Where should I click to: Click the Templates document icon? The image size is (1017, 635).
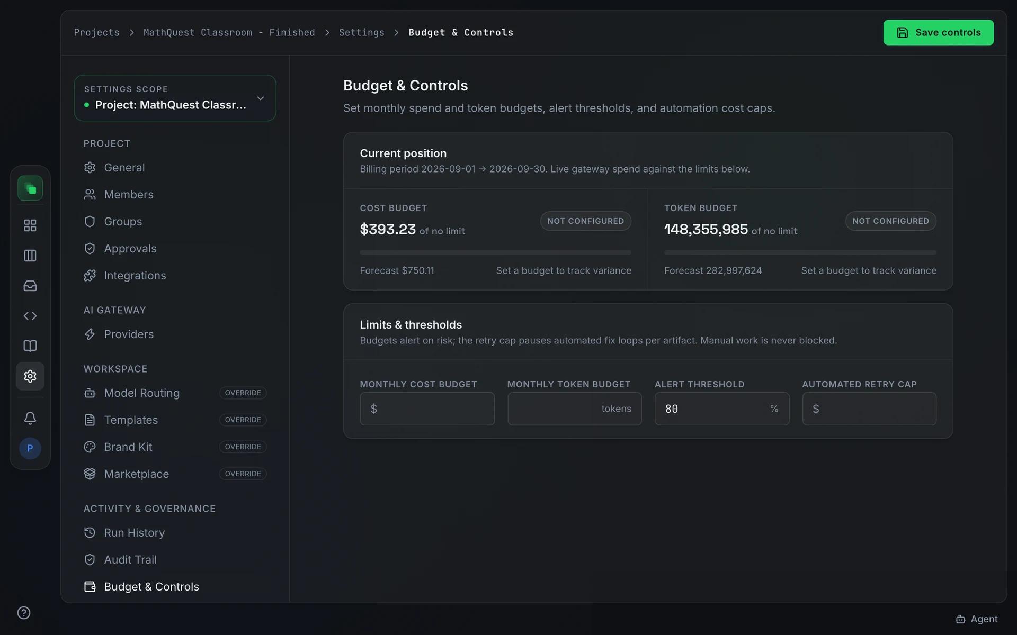(90, 420)
